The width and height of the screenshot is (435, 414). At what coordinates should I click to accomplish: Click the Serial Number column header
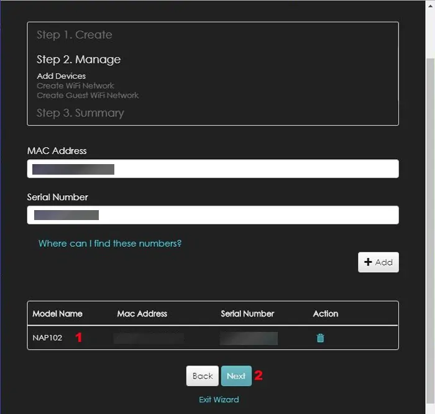coord(247,314)
